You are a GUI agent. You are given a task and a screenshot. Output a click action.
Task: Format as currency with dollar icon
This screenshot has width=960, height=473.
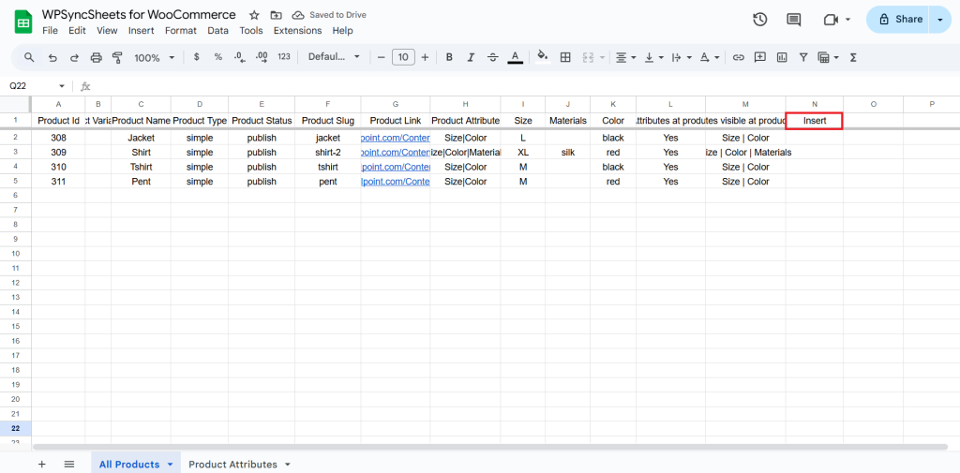point(197,57)
